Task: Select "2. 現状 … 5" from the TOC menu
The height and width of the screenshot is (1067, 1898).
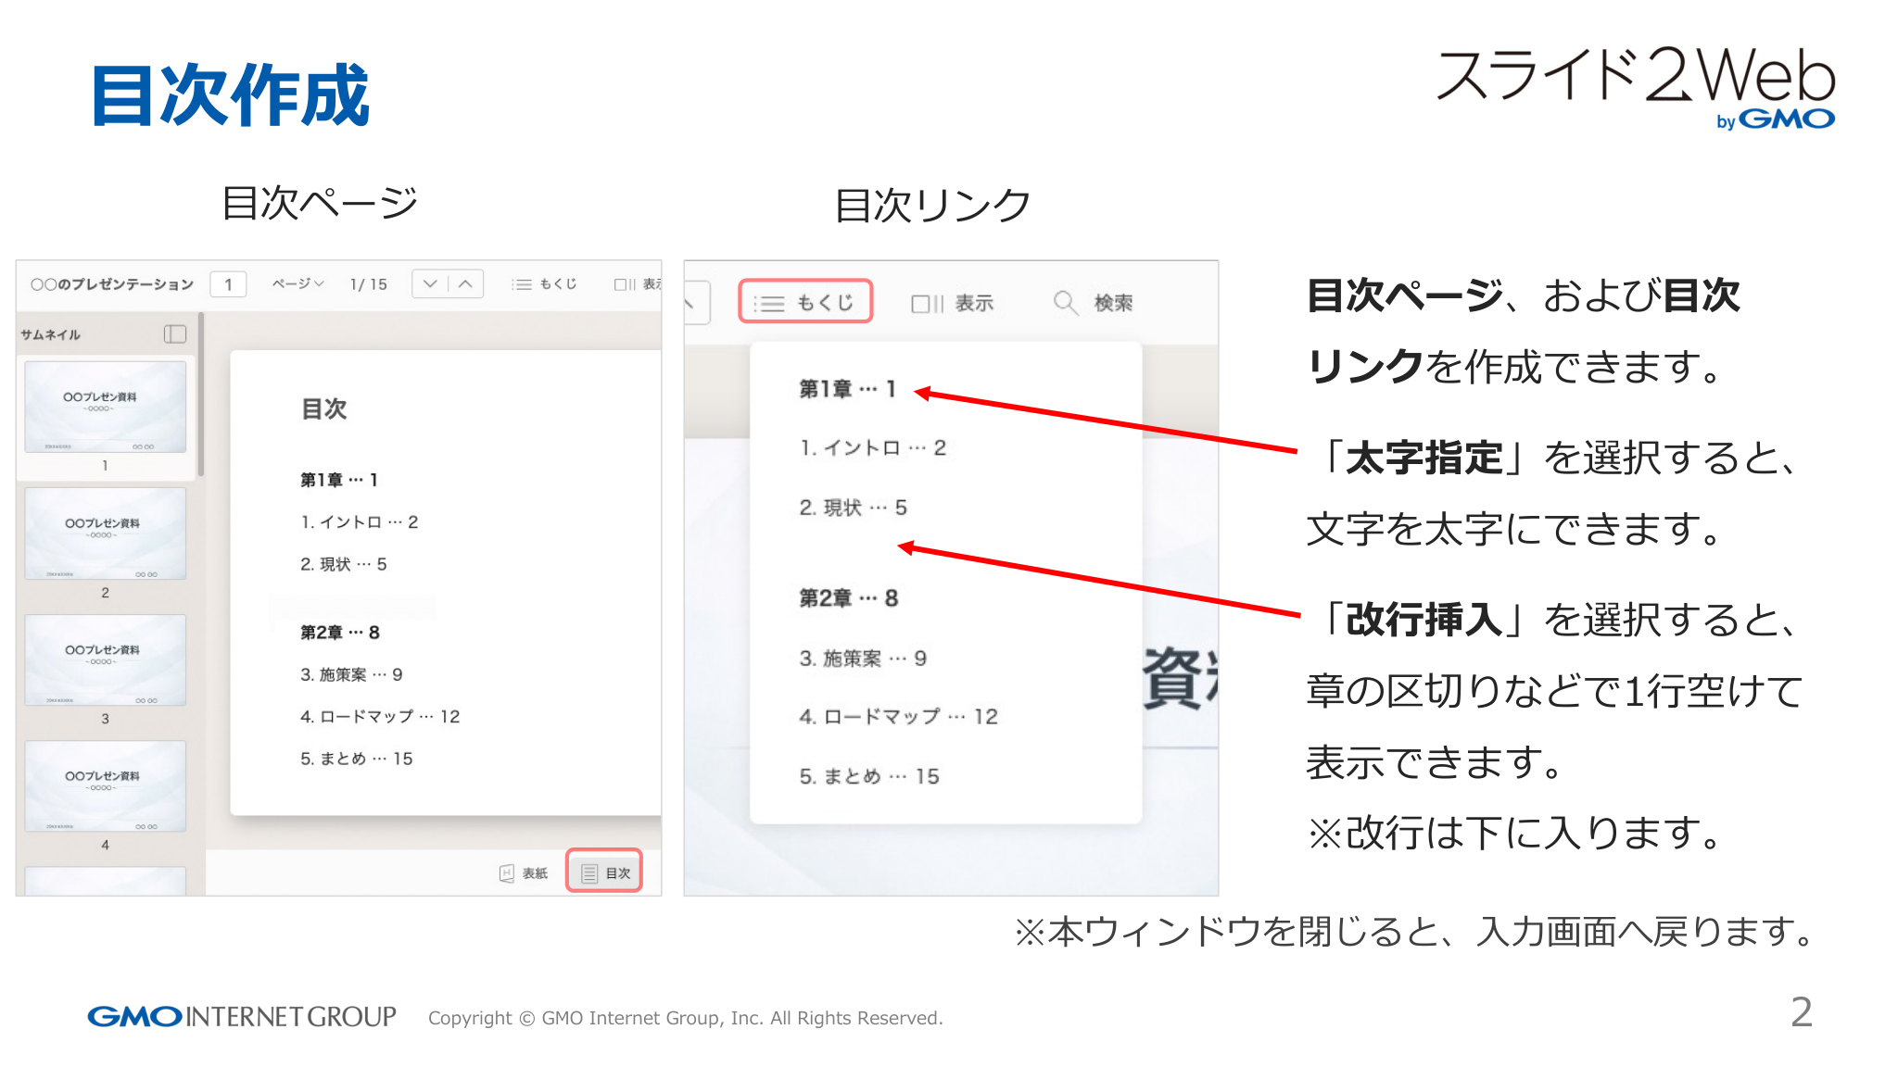Action: click(854, 508)
